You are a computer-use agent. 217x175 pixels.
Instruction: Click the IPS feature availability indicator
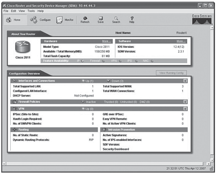point(137,61)
